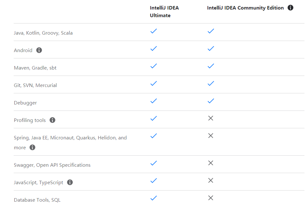Click Community checkmark for Git, SVN row
This screenshot has height=208, width=307.
210,84
